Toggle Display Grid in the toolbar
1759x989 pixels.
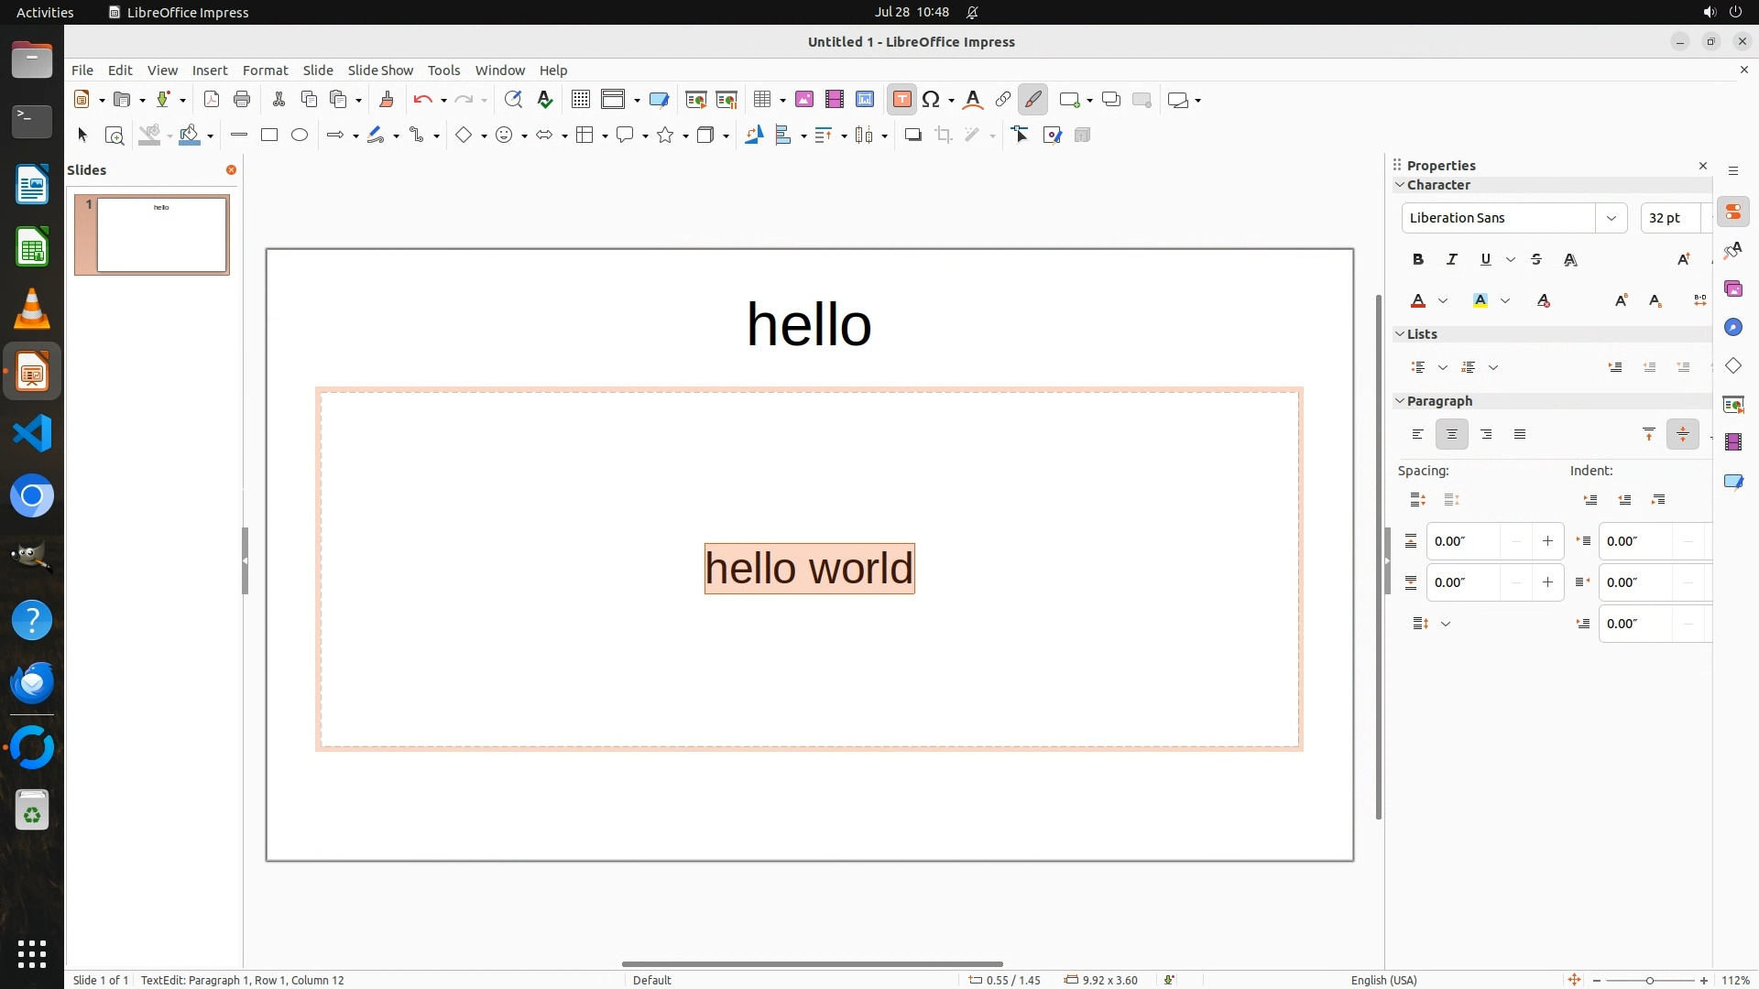coord(580,100)
